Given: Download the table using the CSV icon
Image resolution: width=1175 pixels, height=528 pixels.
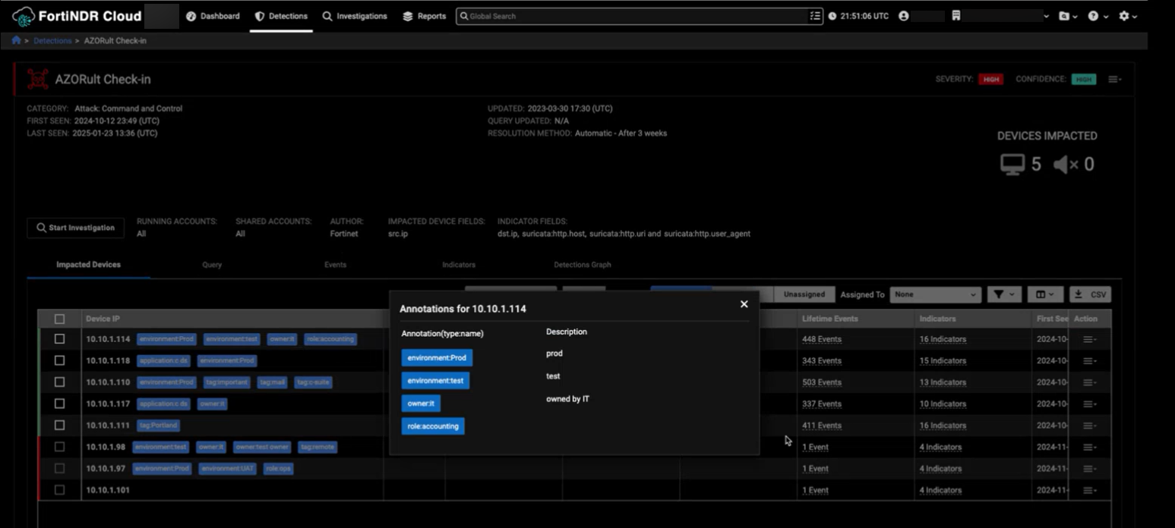Looking at the screenshot, I should tap(1092, 294).
